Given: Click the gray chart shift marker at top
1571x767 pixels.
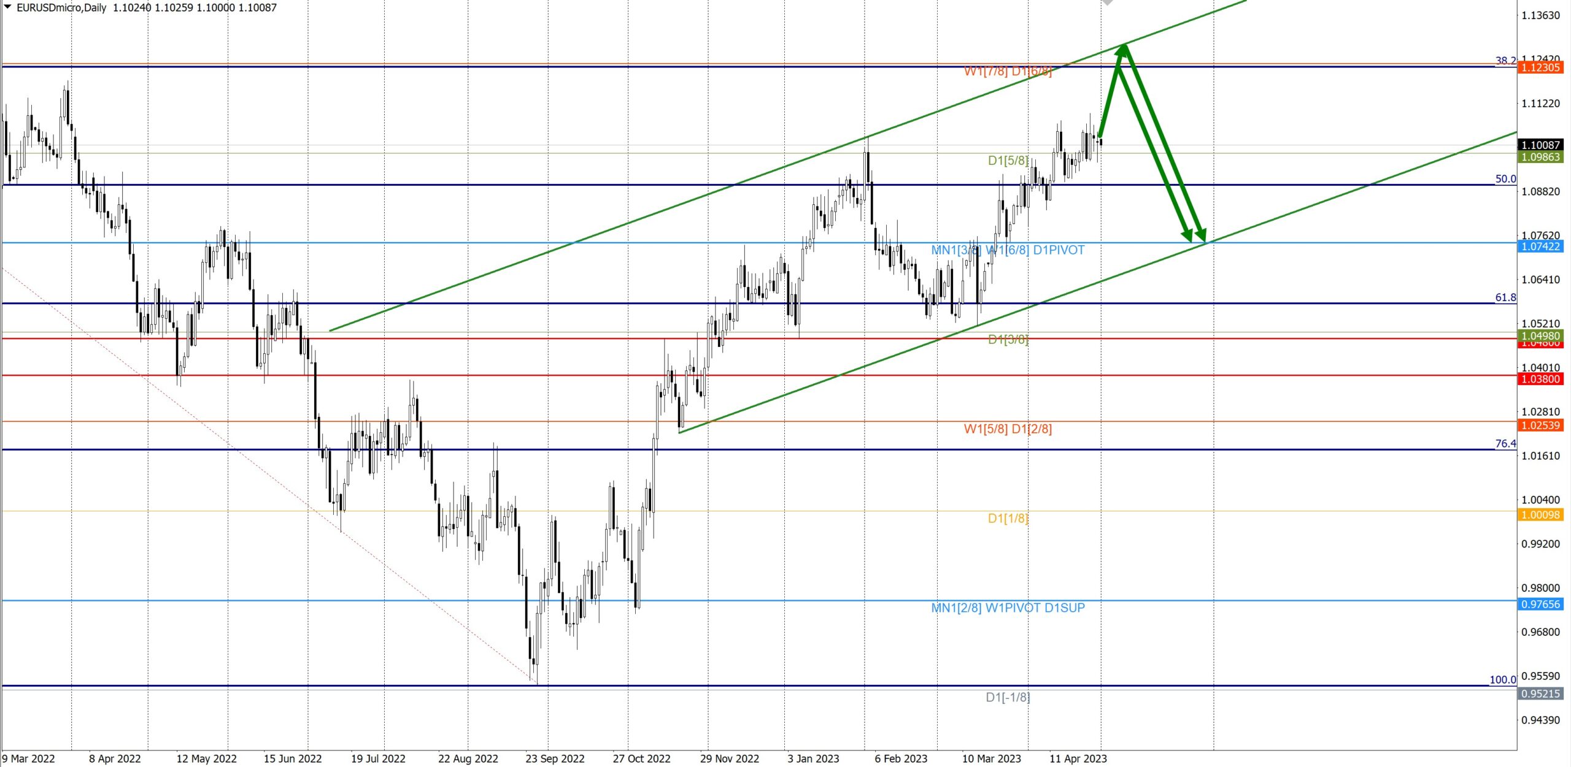Looking at the screenshot, I should [1107, 2].
